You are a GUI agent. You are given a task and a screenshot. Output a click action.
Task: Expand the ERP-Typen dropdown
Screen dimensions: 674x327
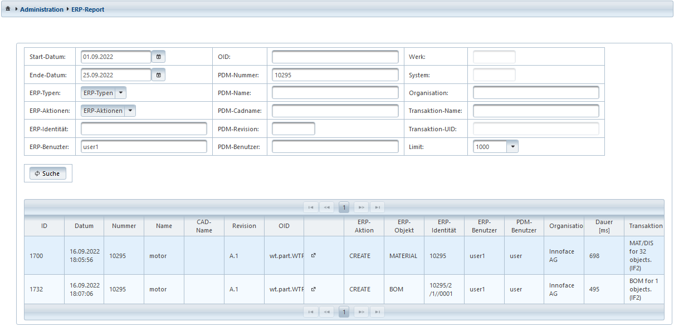(x=121, y=93)
